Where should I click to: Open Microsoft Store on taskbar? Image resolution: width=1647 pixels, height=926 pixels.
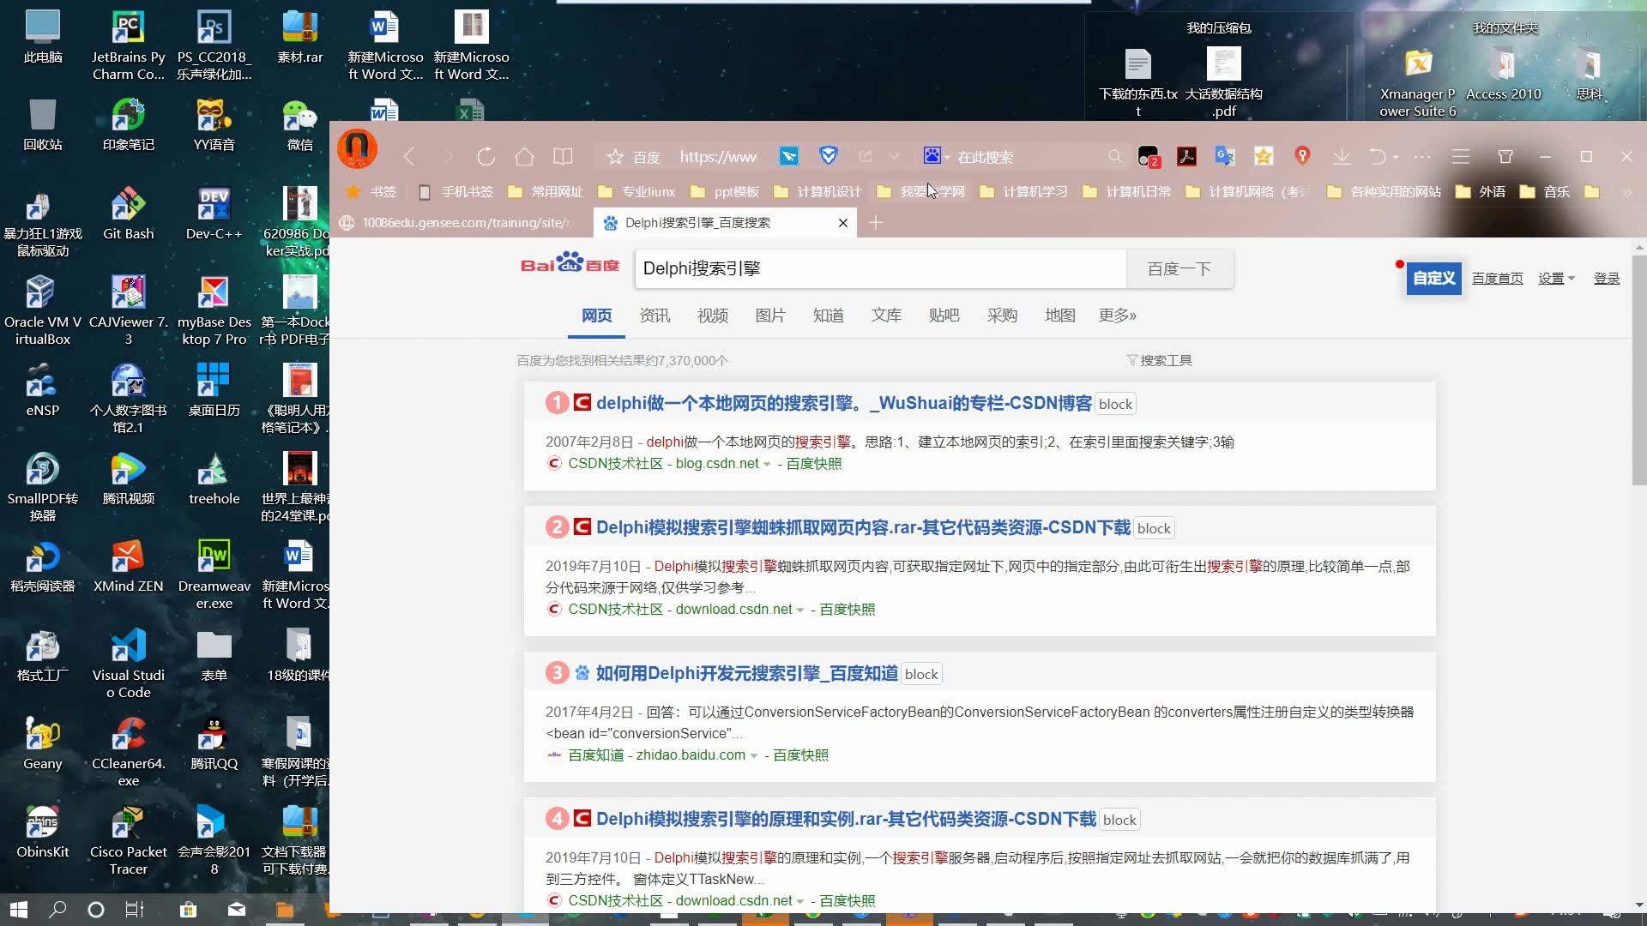[188, 910]
